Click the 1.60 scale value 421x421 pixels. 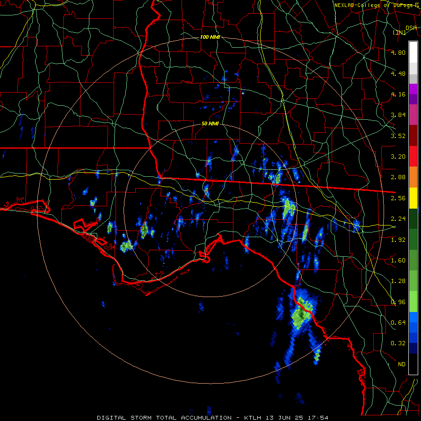coord(398,261)
